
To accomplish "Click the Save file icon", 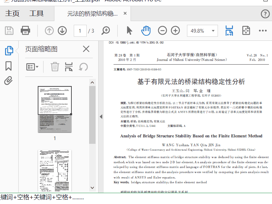I will [9, 31].
